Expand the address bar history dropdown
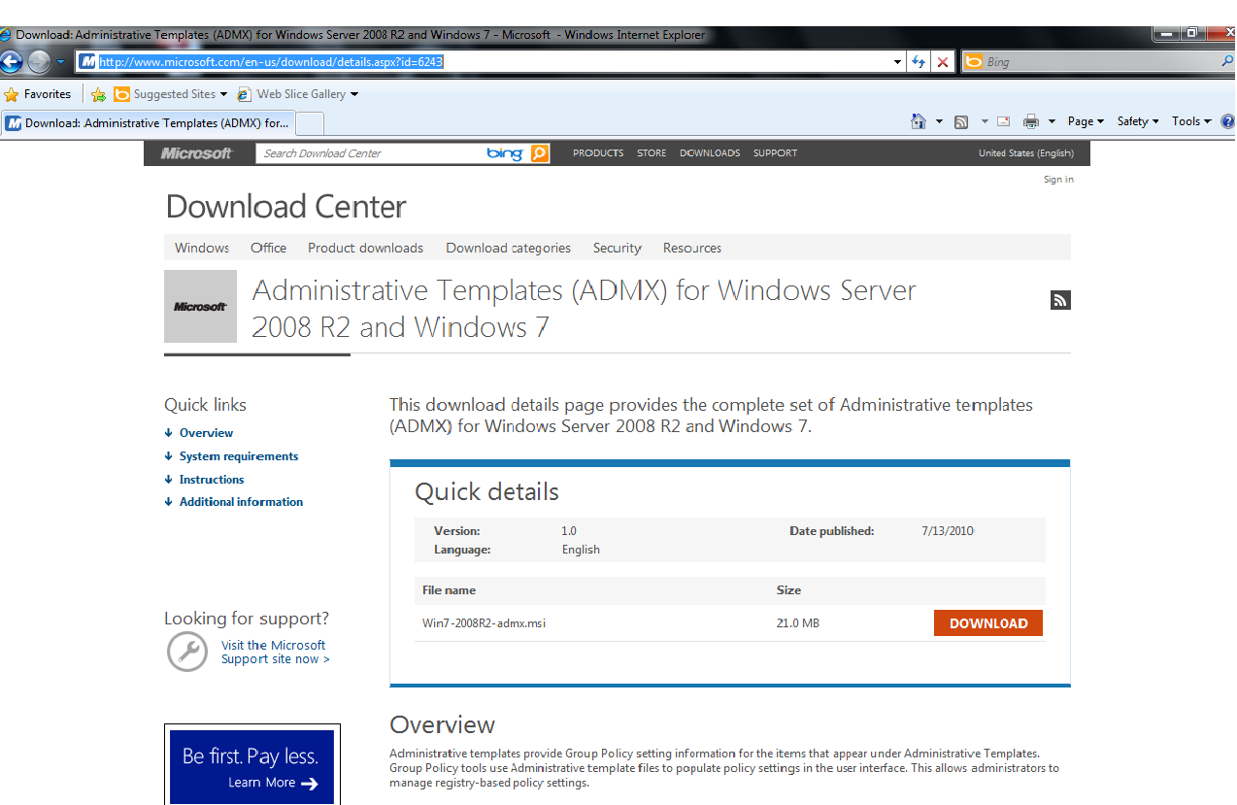This screenshot has width=1237, height=805. (897, 61)
